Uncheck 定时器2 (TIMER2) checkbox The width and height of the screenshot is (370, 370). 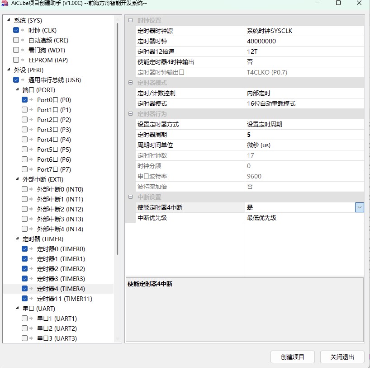24,268
